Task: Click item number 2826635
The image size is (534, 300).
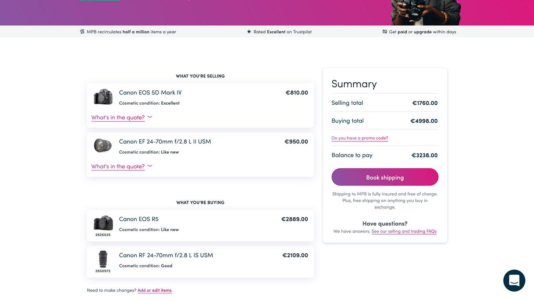Action: point(103,235)
